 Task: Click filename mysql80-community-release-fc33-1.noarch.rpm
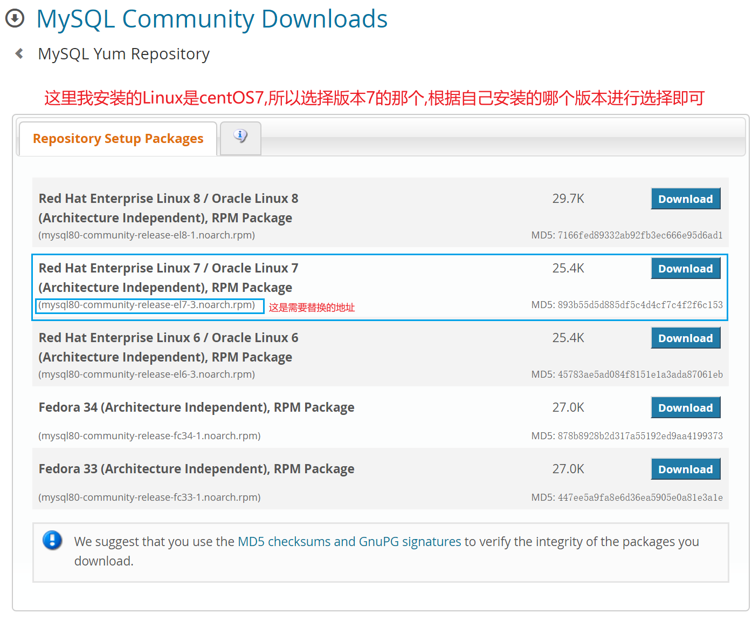pos(149,498)
